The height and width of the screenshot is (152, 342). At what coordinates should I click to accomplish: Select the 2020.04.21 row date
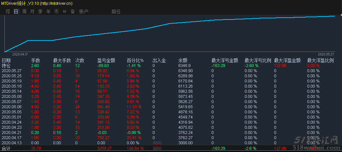coord(12,132)
